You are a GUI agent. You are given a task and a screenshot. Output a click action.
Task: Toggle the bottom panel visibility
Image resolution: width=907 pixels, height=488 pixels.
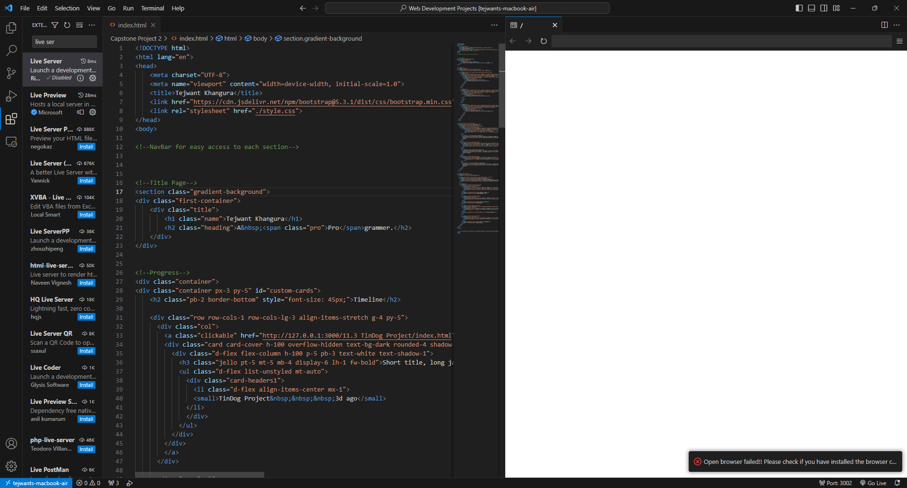click(x=811, y=8)
